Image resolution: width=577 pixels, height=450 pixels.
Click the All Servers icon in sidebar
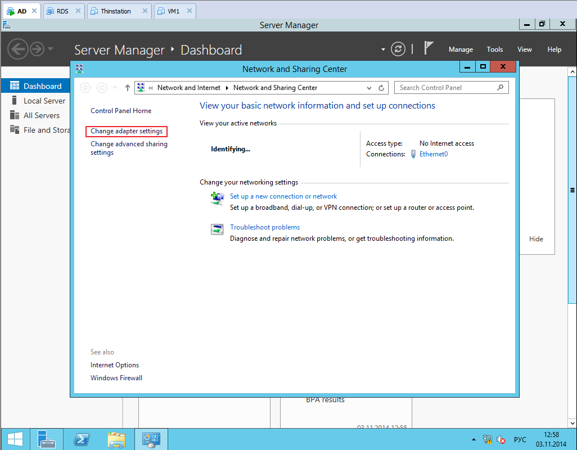pyautogui.click(x=15, y=115)
